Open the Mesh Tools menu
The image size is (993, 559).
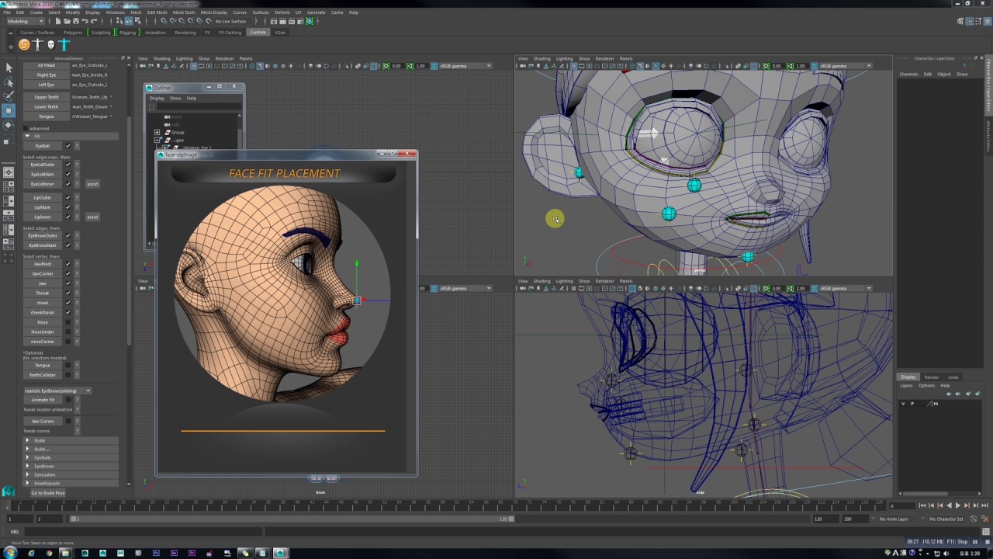click(x=184, y=12)
